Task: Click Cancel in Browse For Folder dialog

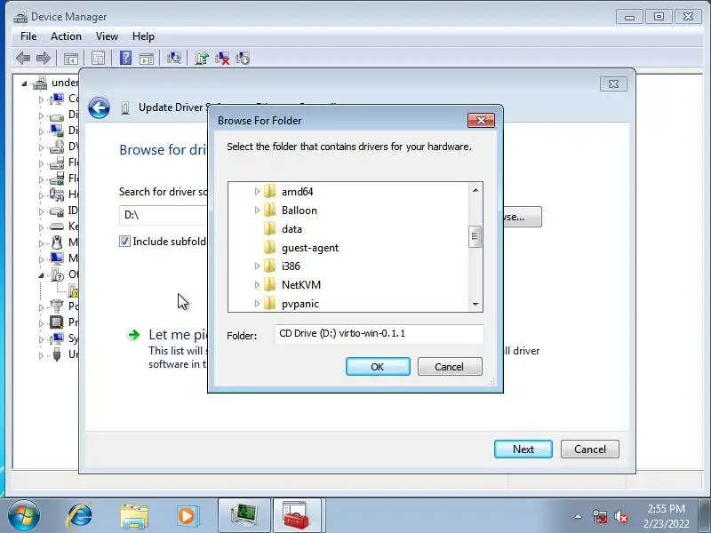Action: 450,366
